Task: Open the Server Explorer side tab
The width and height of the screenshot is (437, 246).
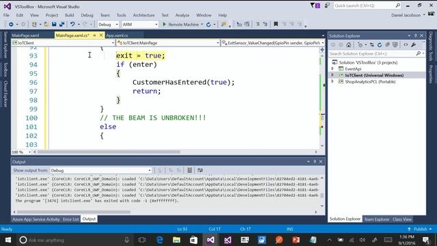Action: [x=5, y=45]
